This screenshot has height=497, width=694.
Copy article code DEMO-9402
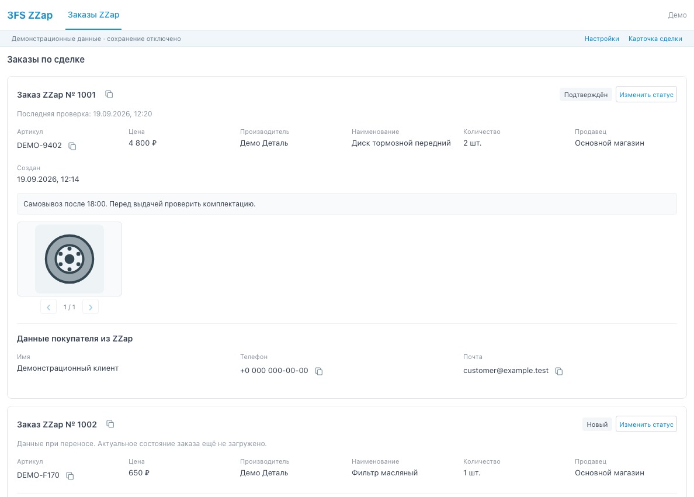72,146
